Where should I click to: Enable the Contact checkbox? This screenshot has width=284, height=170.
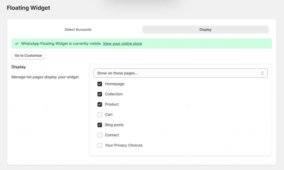(100, 135)
